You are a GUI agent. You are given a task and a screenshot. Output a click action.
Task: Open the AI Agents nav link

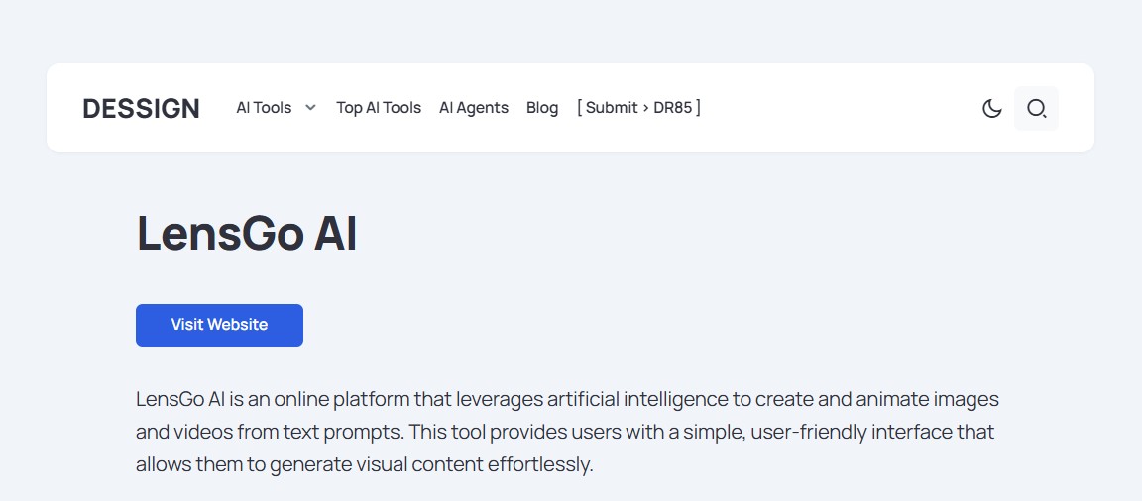(474, 108)
